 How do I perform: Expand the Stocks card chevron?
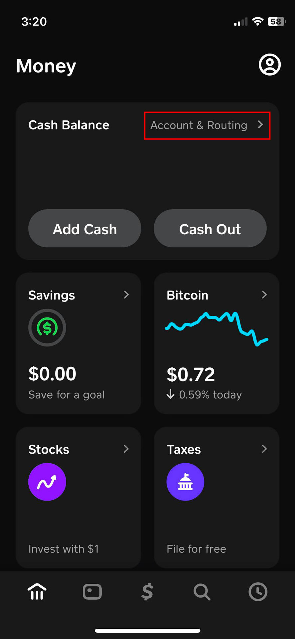tap(126, 449)
